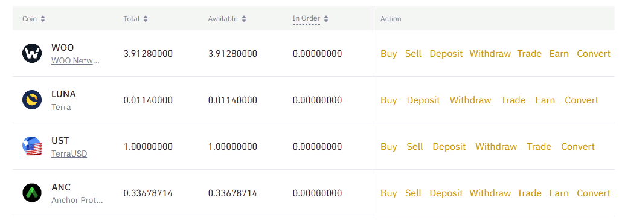The height and width of the screenshot is (220, 622).
Task: Deposit LUNA via action link
Action: pos(423,100)
